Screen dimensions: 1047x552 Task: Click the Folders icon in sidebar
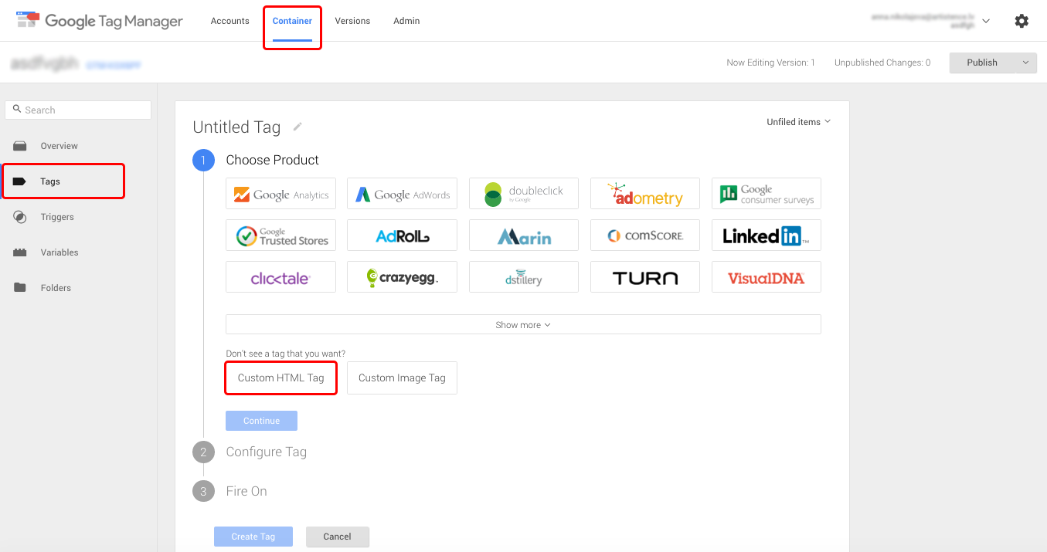click(x=20, y=288)
